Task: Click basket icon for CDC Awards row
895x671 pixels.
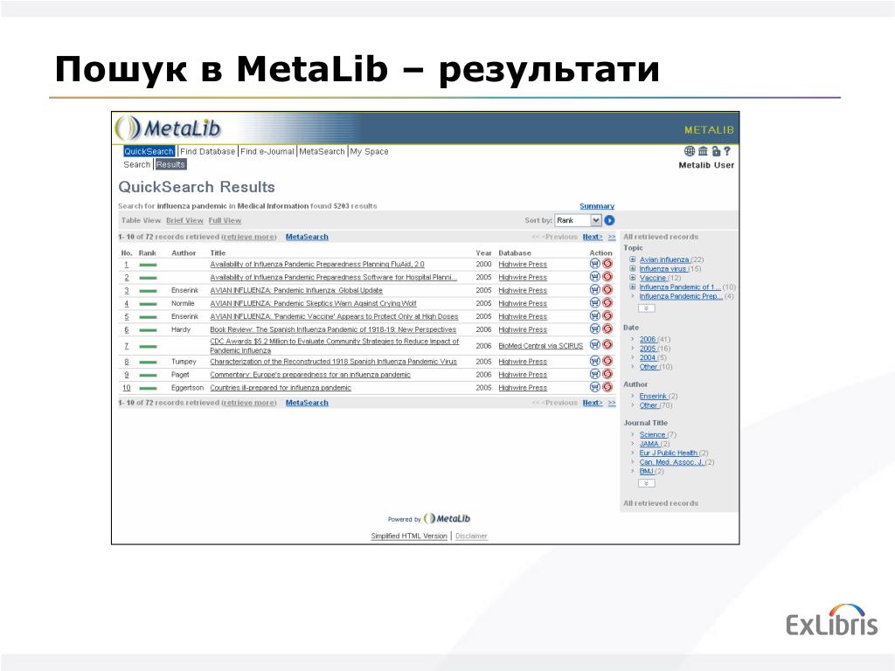Action: pyautogui.click(x=594, y=344)
